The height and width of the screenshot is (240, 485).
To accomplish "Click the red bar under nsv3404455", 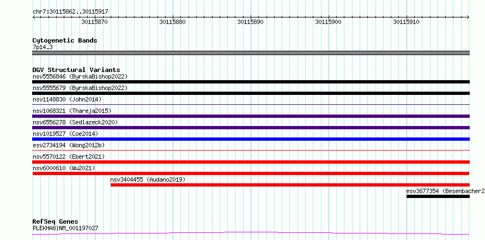I will [x=290, y=185].
